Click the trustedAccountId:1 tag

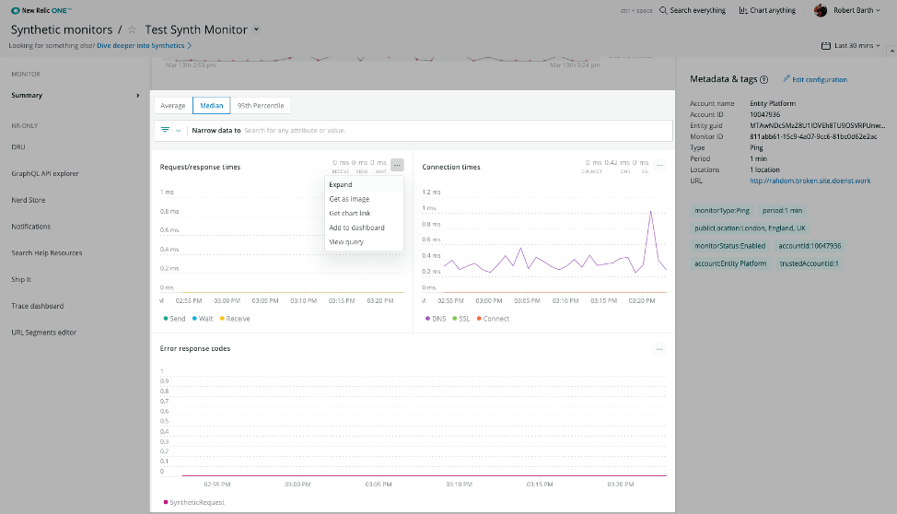pyautogui.click(x=809, y=263)
